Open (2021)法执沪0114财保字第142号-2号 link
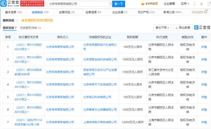211x129 pixels. (28, 122)
